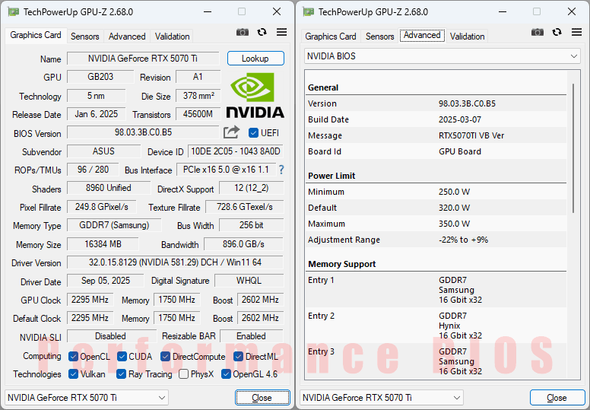Toggle the UEFI checkbox
This screenshot has height=410, width=590.
(254, 133)
